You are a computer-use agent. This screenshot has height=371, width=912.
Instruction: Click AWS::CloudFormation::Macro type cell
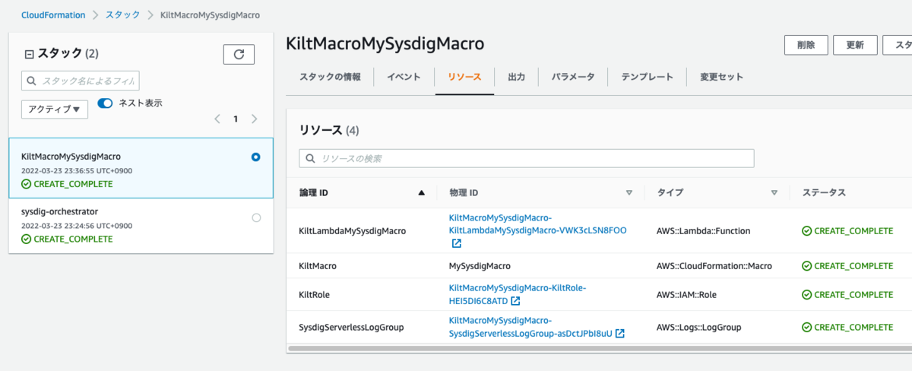(x=714, y=266)
